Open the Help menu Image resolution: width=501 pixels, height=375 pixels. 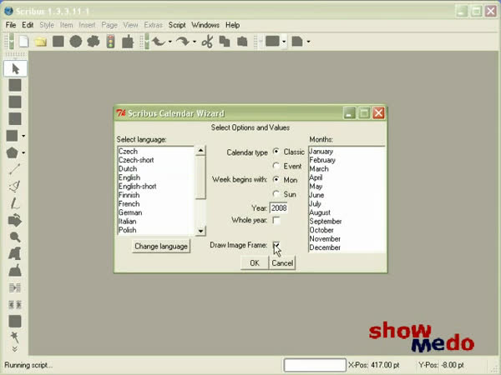click(x=233, y=25)
